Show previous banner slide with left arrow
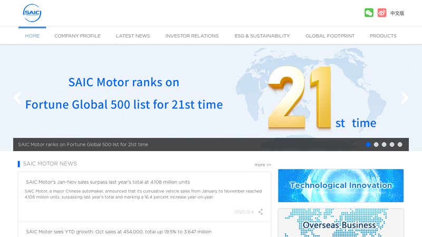 [17, 97]
